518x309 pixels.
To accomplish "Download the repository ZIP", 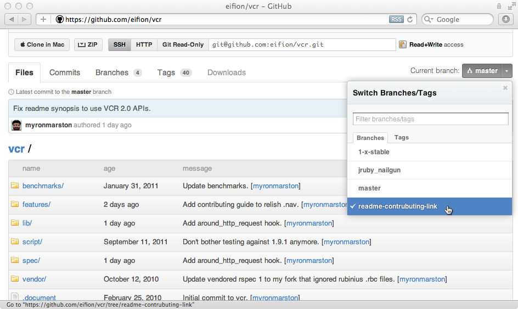I will [88, 44].
